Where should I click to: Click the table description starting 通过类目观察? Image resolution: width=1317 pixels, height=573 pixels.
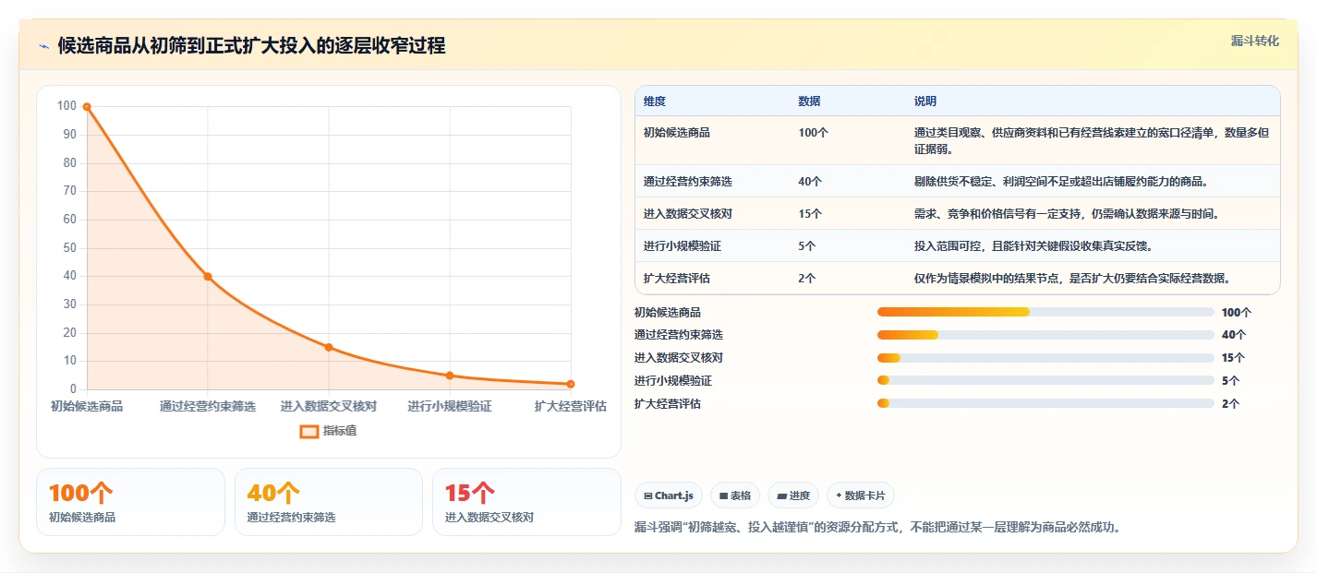click(x=1092, y=140)
